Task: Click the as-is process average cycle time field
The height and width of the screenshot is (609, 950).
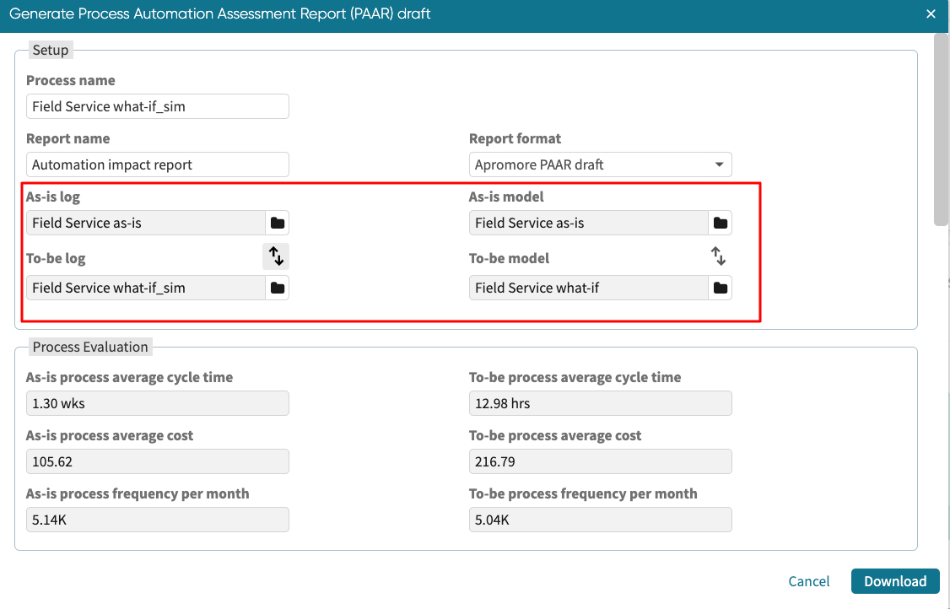Action: [x=158, y=403]
